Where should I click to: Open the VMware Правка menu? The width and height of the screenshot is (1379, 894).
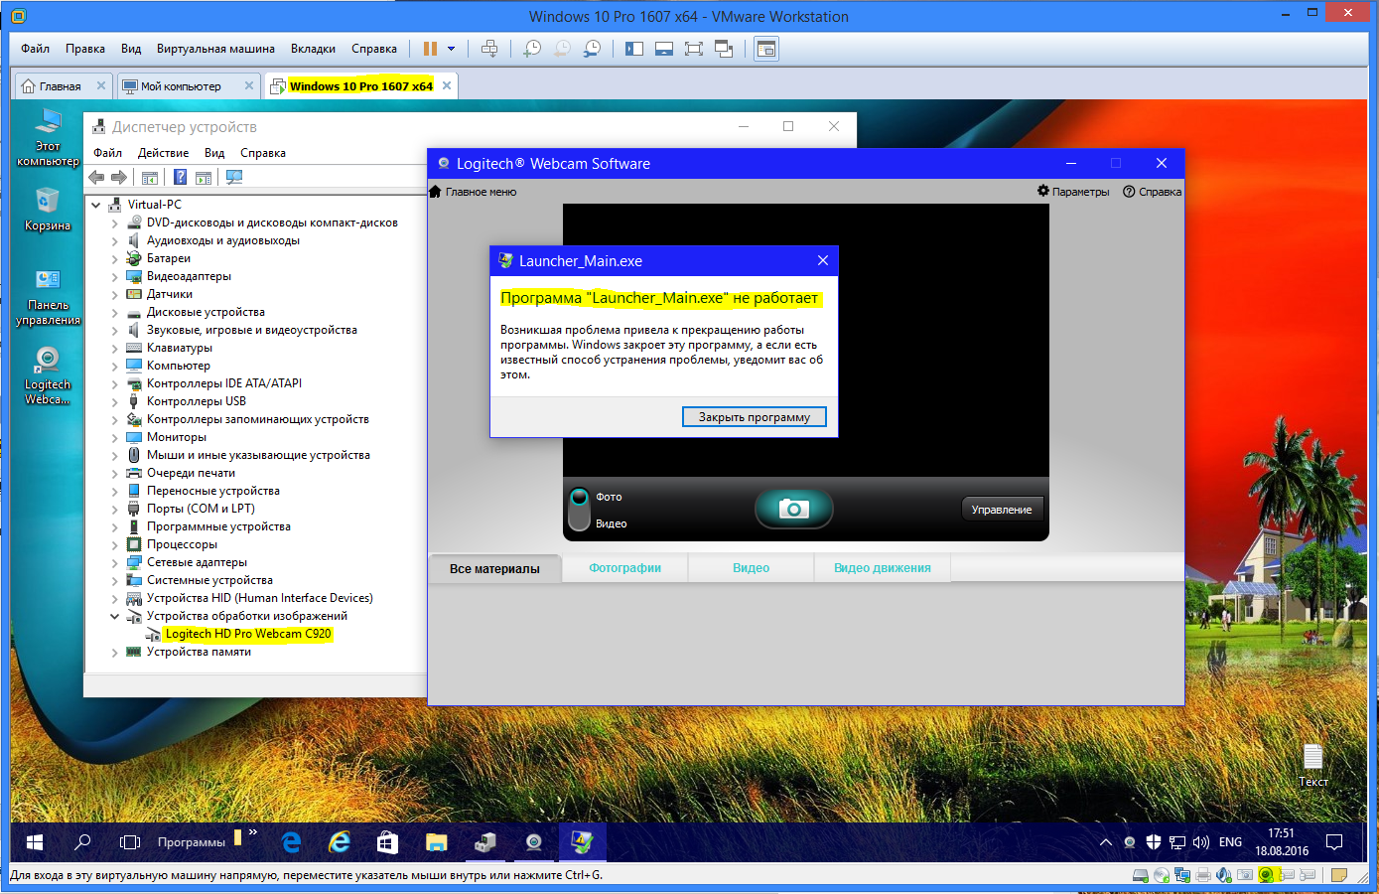tap(85, 49)
